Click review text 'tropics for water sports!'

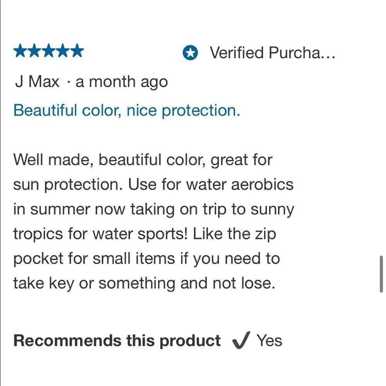pyautogui.click(x=100, y=234)
